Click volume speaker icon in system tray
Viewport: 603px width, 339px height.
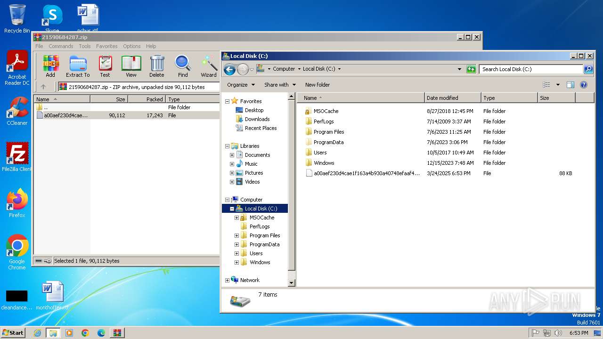click(x=558, y=333)
